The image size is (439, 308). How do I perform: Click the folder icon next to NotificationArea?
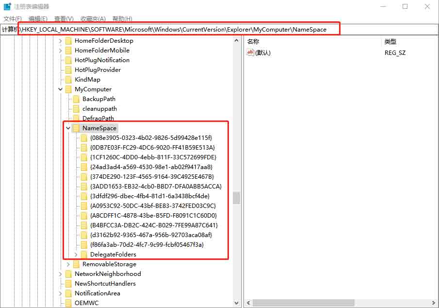(x=68, y=293)
